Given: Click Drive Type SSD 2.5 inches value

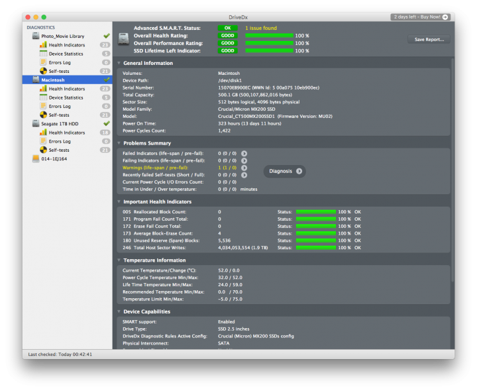Looking at the screenshot, I should (x=234, y=329).
